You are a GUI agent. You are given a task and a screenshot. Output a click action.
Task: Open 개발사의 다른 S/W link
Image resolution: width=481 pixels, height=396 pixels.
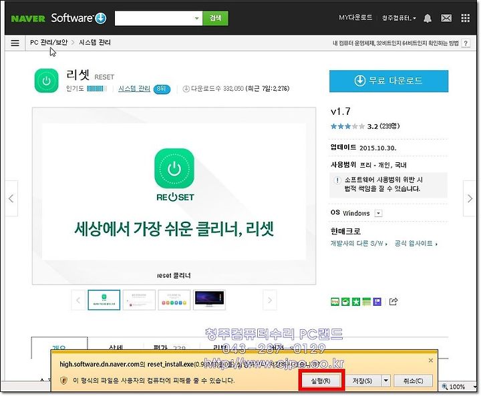point(359,244)
